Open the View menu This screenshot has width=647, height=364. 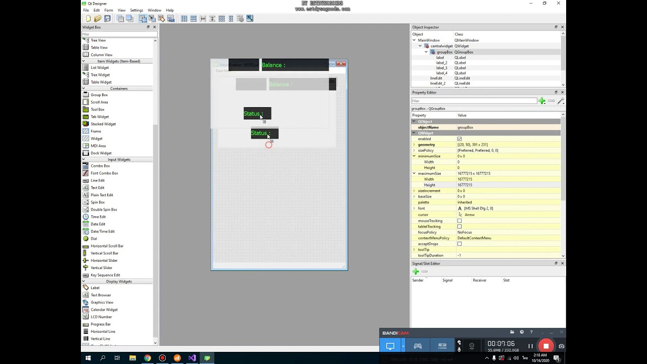tap(122, 10)
